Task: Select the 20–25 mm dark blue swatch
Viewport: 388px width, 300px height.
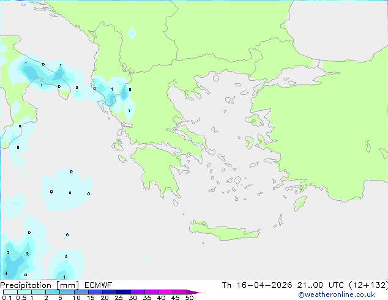Action: click(x=109, y=292)
